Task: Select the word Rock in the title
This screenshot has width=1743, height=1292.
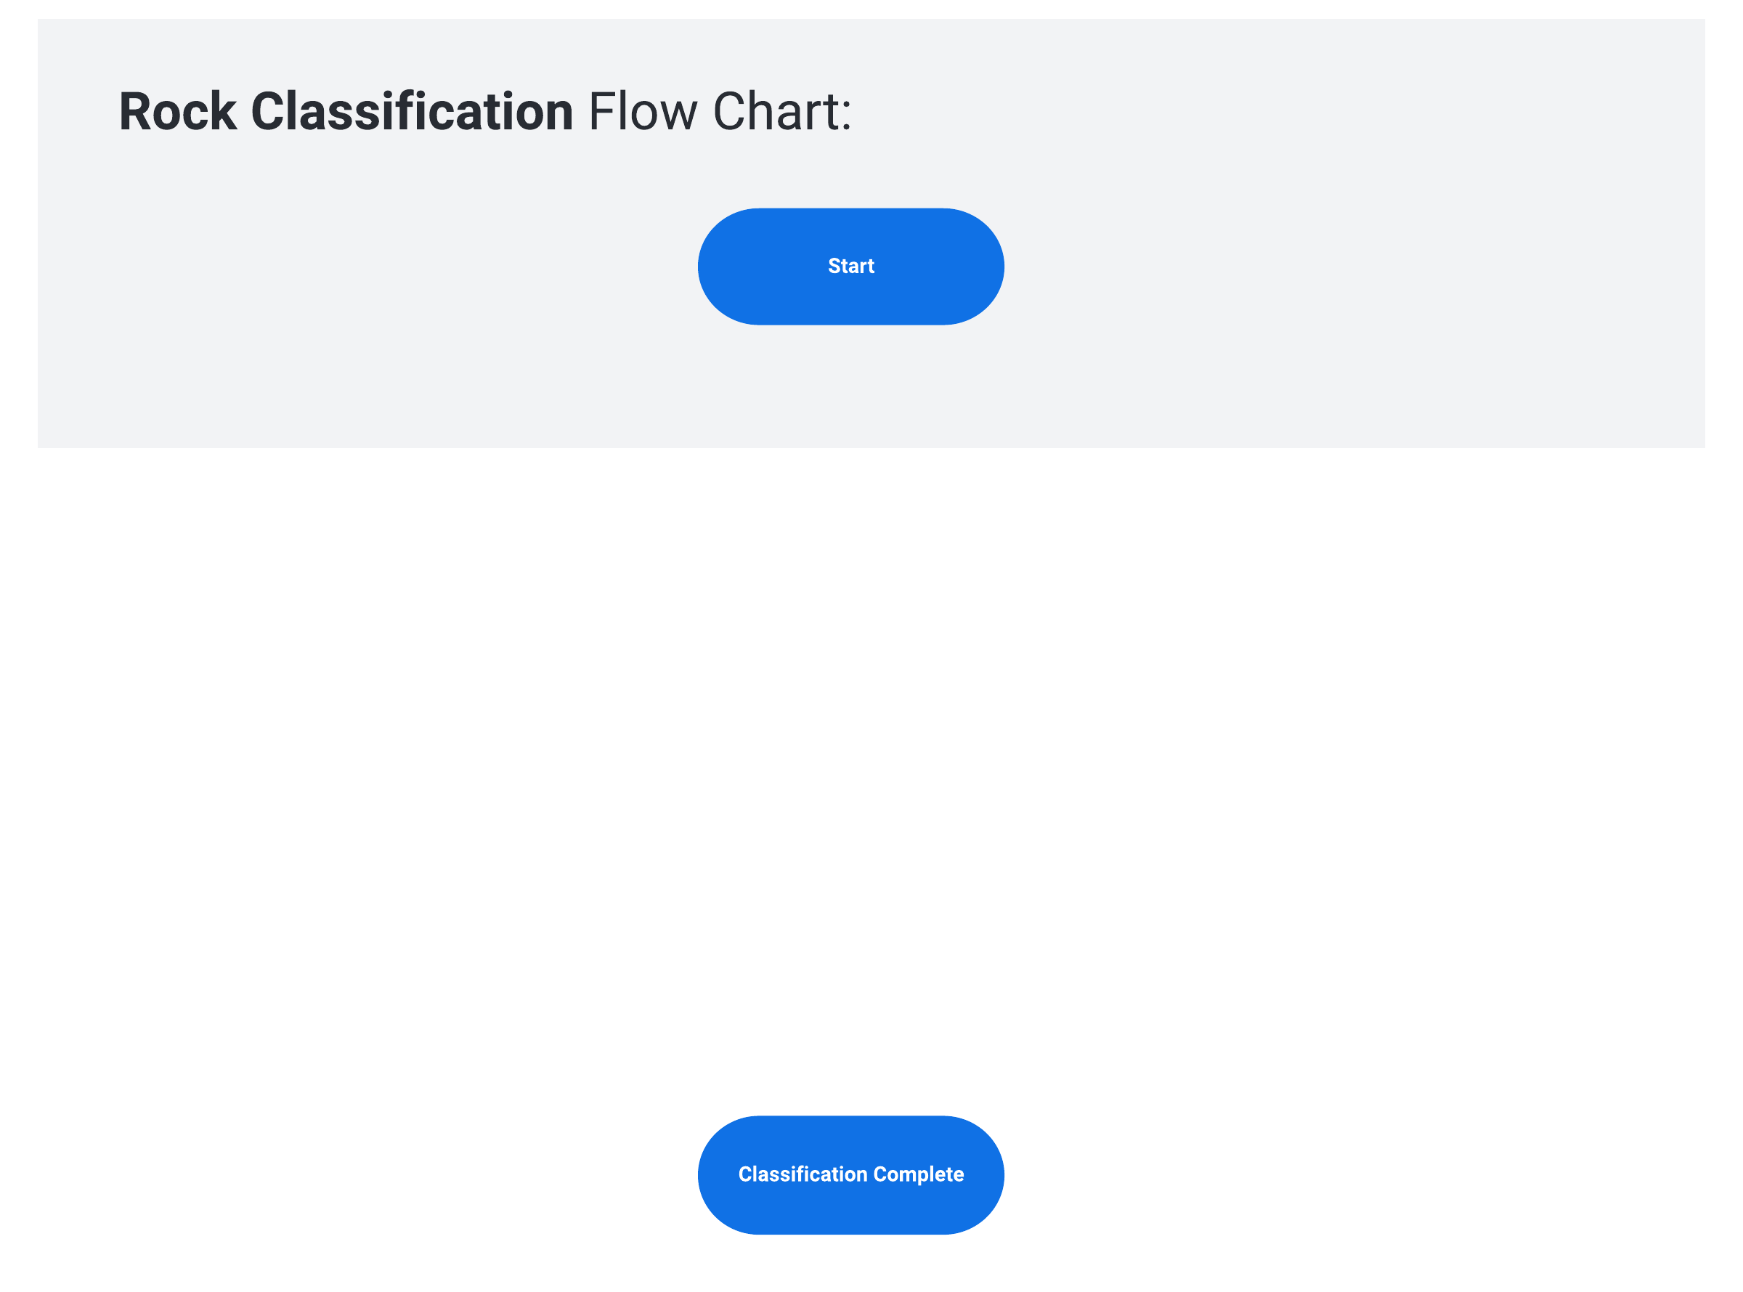Action: [177, 111]
